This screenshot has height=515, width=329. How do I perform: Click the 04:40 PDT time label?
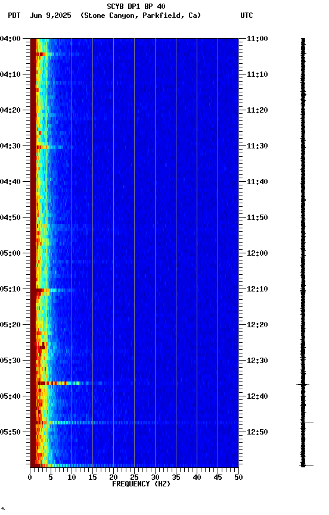(10, 182)
